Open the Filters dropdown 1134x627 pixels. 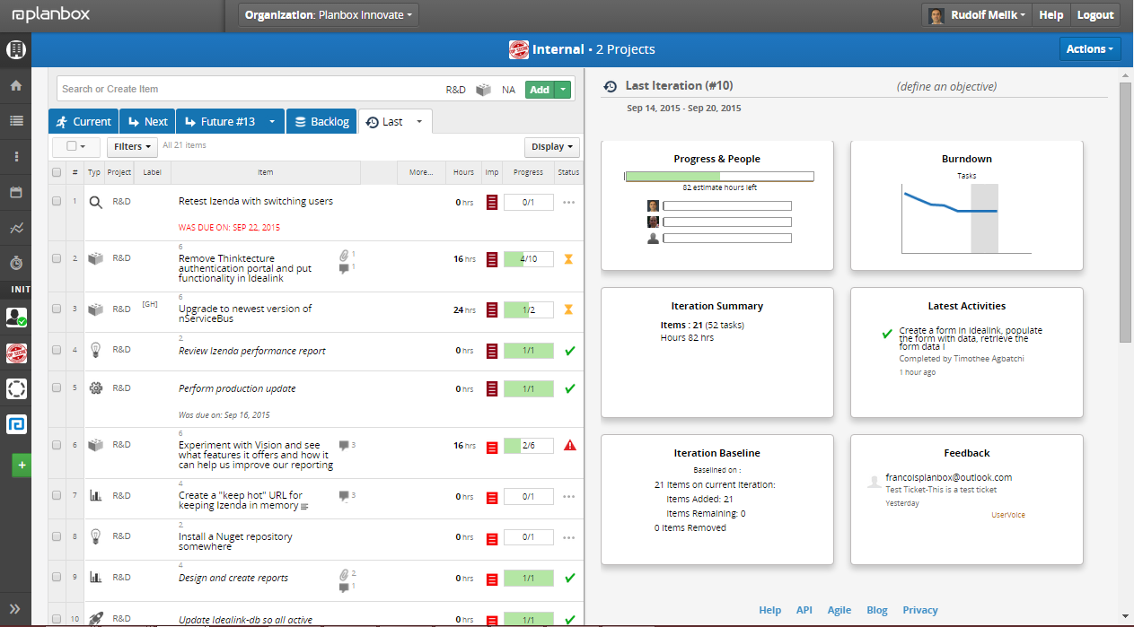pos(132,146)
